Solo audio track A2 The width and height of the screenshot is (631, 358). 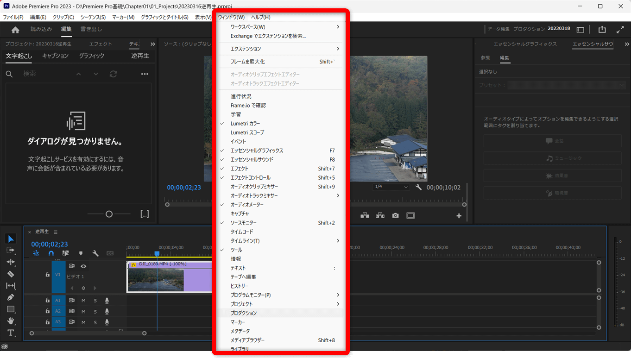tap(95, 311)
